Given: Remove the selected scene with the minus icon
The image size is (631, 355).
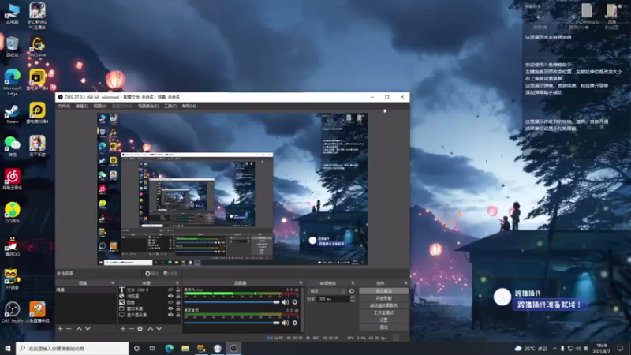Looking at the screenshot, I should [69, 329].
